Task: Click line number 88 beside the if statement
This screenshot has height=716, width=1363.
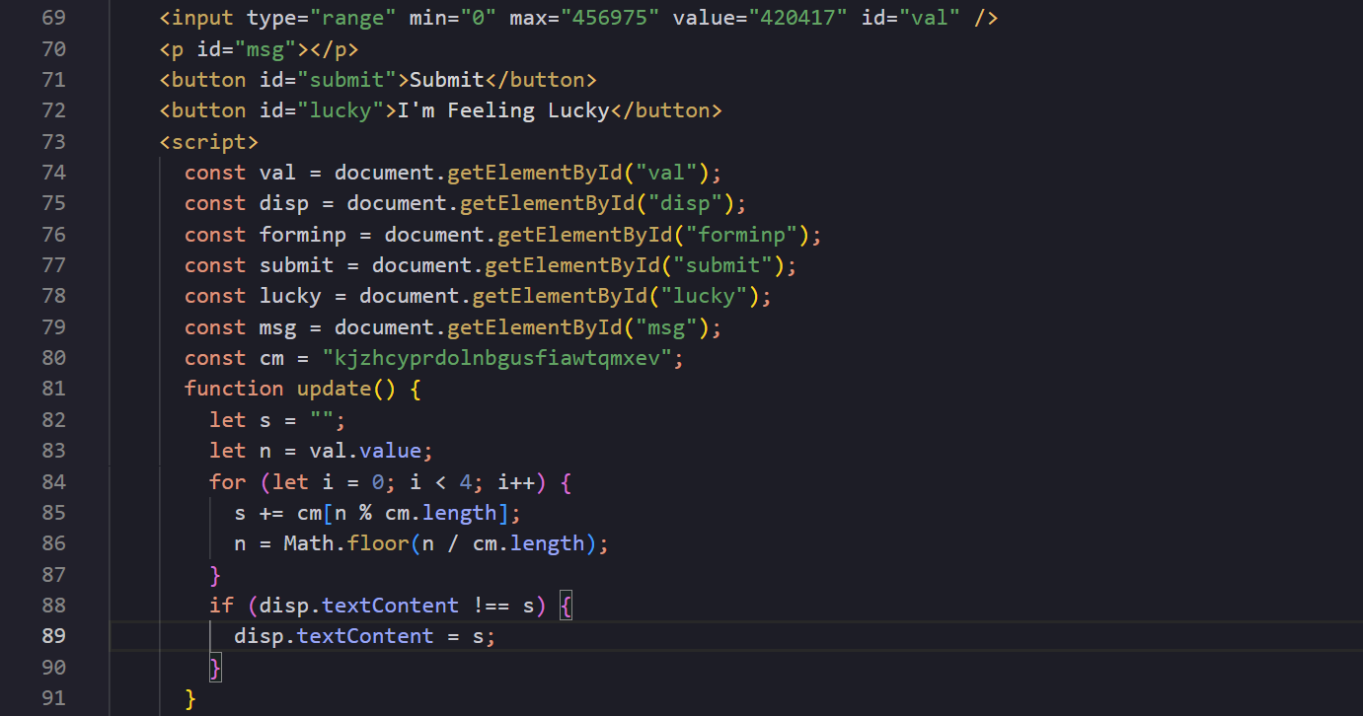Action: 54,606
